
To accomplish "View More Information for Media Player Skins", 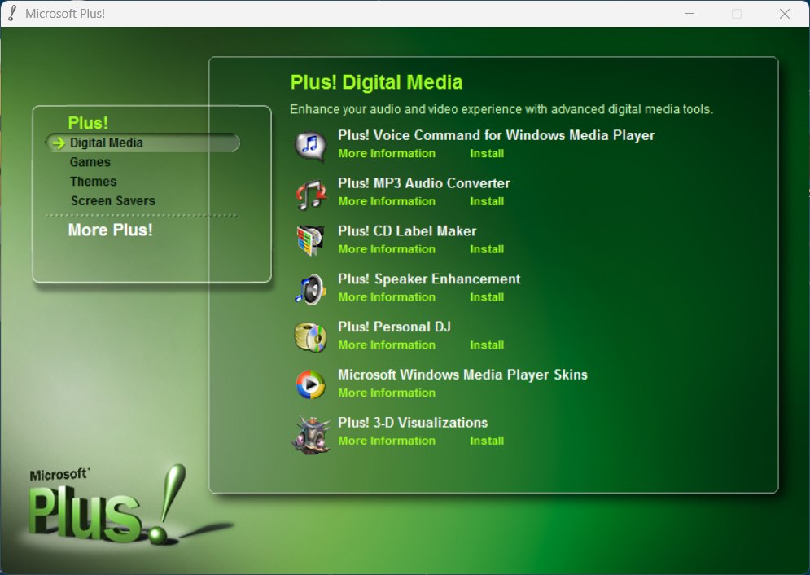I will pyautogui.click(x=387, y=393).
